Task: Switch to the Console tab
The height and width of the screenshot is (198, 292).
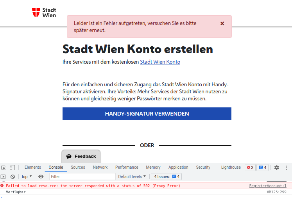Action: coord(56,167)
